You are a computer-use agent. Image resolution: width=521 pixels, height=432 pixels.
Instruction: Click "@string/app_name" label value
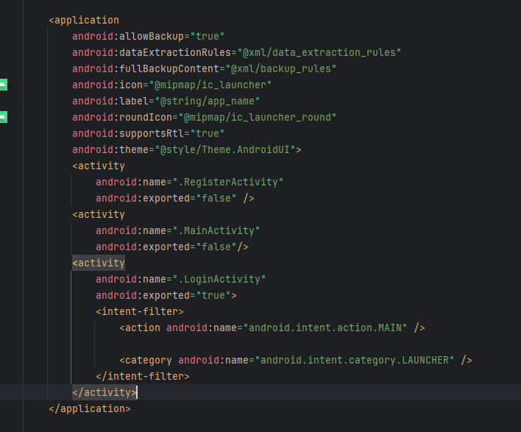207,101
